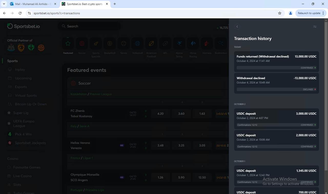Select the Soccer category icon
This screenshot has width=328, height=194.
point(82,44)
